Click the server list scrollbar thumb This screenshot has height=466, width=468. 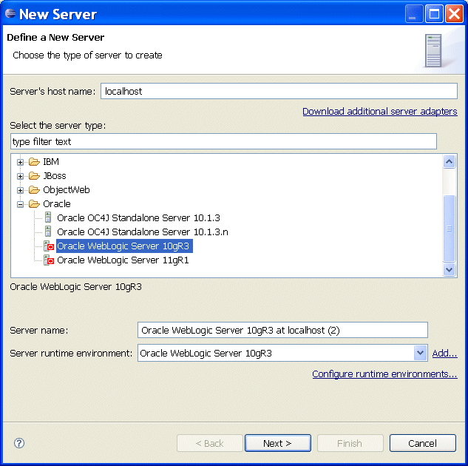pyautogui.click(x=450, y=229)
